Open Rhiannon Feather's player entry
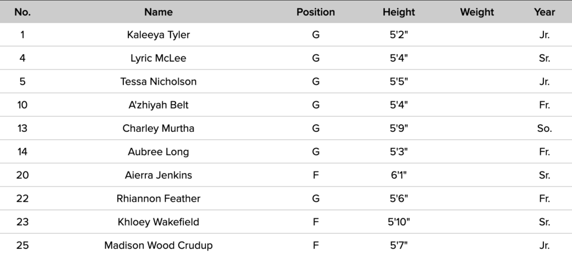 click(159, 198)
